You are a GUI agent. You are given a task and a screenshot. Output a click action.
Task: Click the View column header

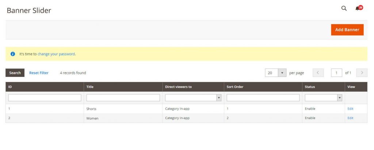tap(356, 87)
